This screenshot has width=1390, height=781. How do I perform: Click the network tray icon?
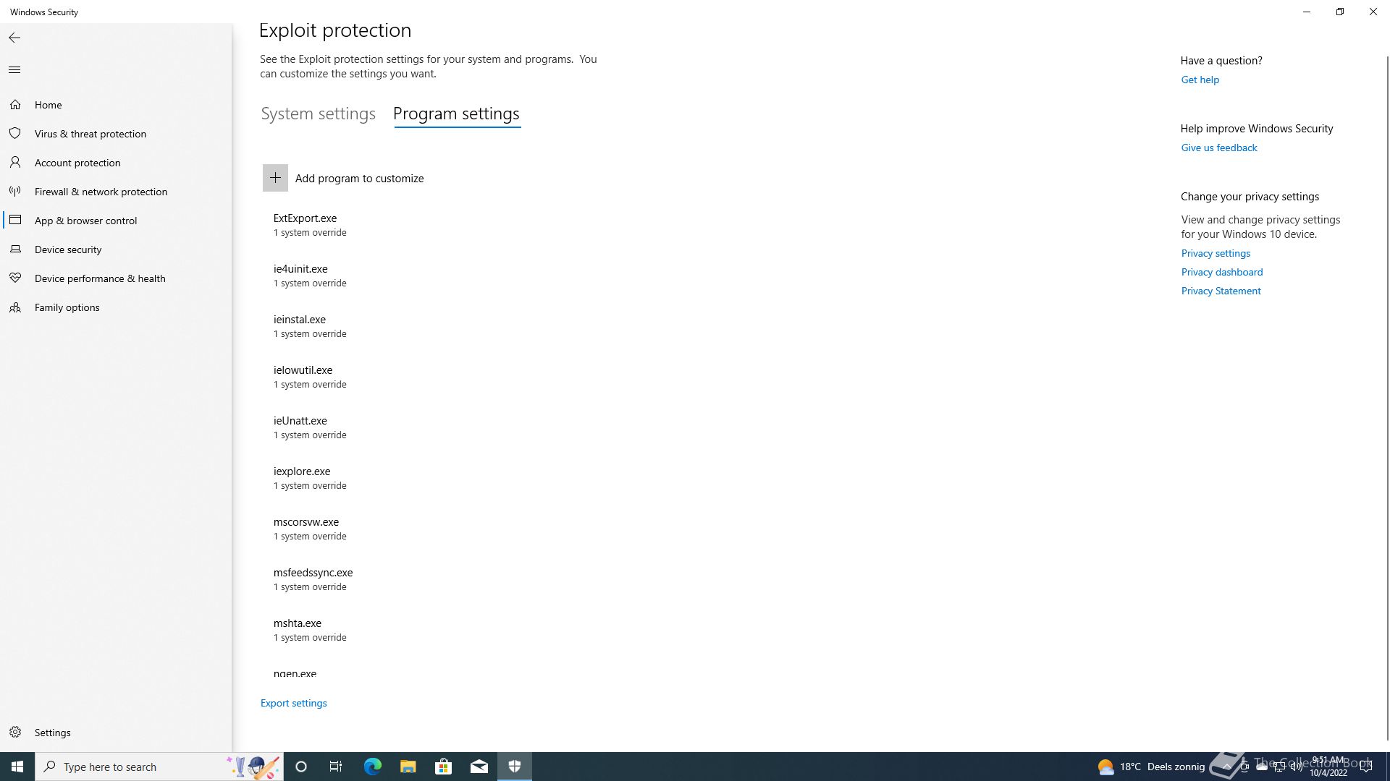click(1279, 767)
